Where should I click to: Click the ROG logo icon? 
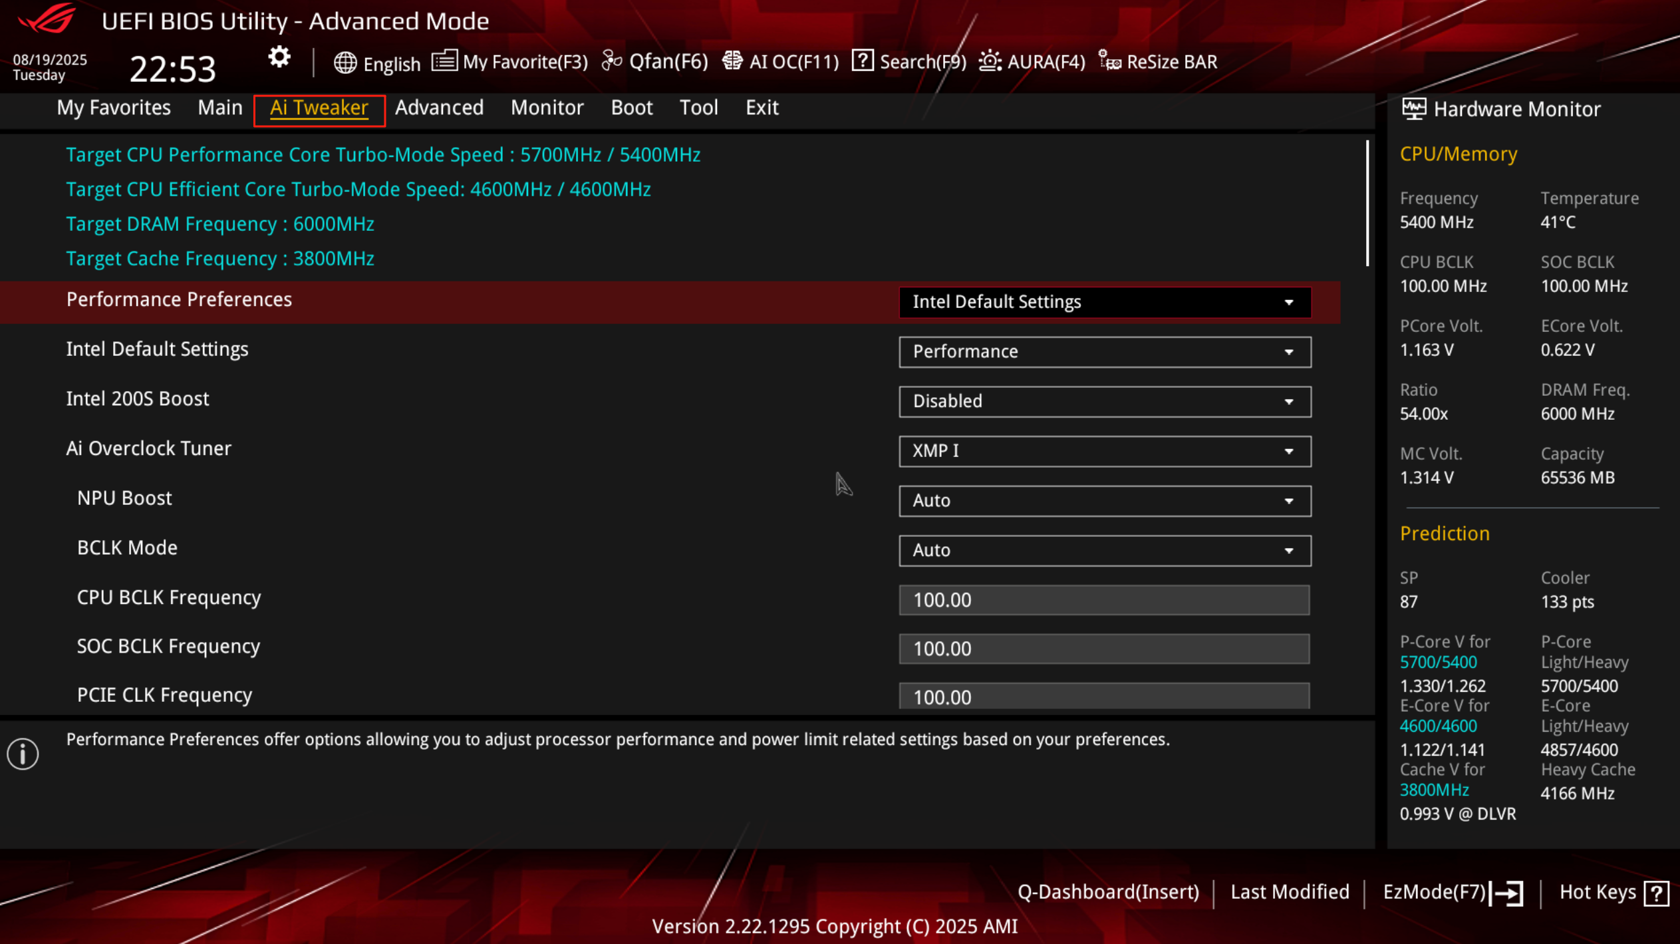pos(47,19)
